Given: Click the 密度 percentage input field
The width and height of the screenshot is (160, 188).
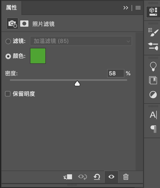Looking at the screenshot, I should (115, 73).
